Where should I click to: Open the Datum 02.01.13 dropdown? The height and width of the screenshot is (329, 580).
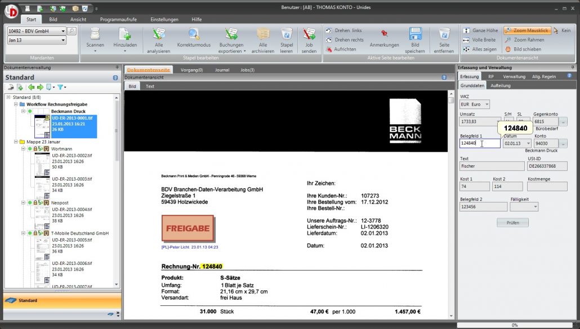(x=528, y=143)
